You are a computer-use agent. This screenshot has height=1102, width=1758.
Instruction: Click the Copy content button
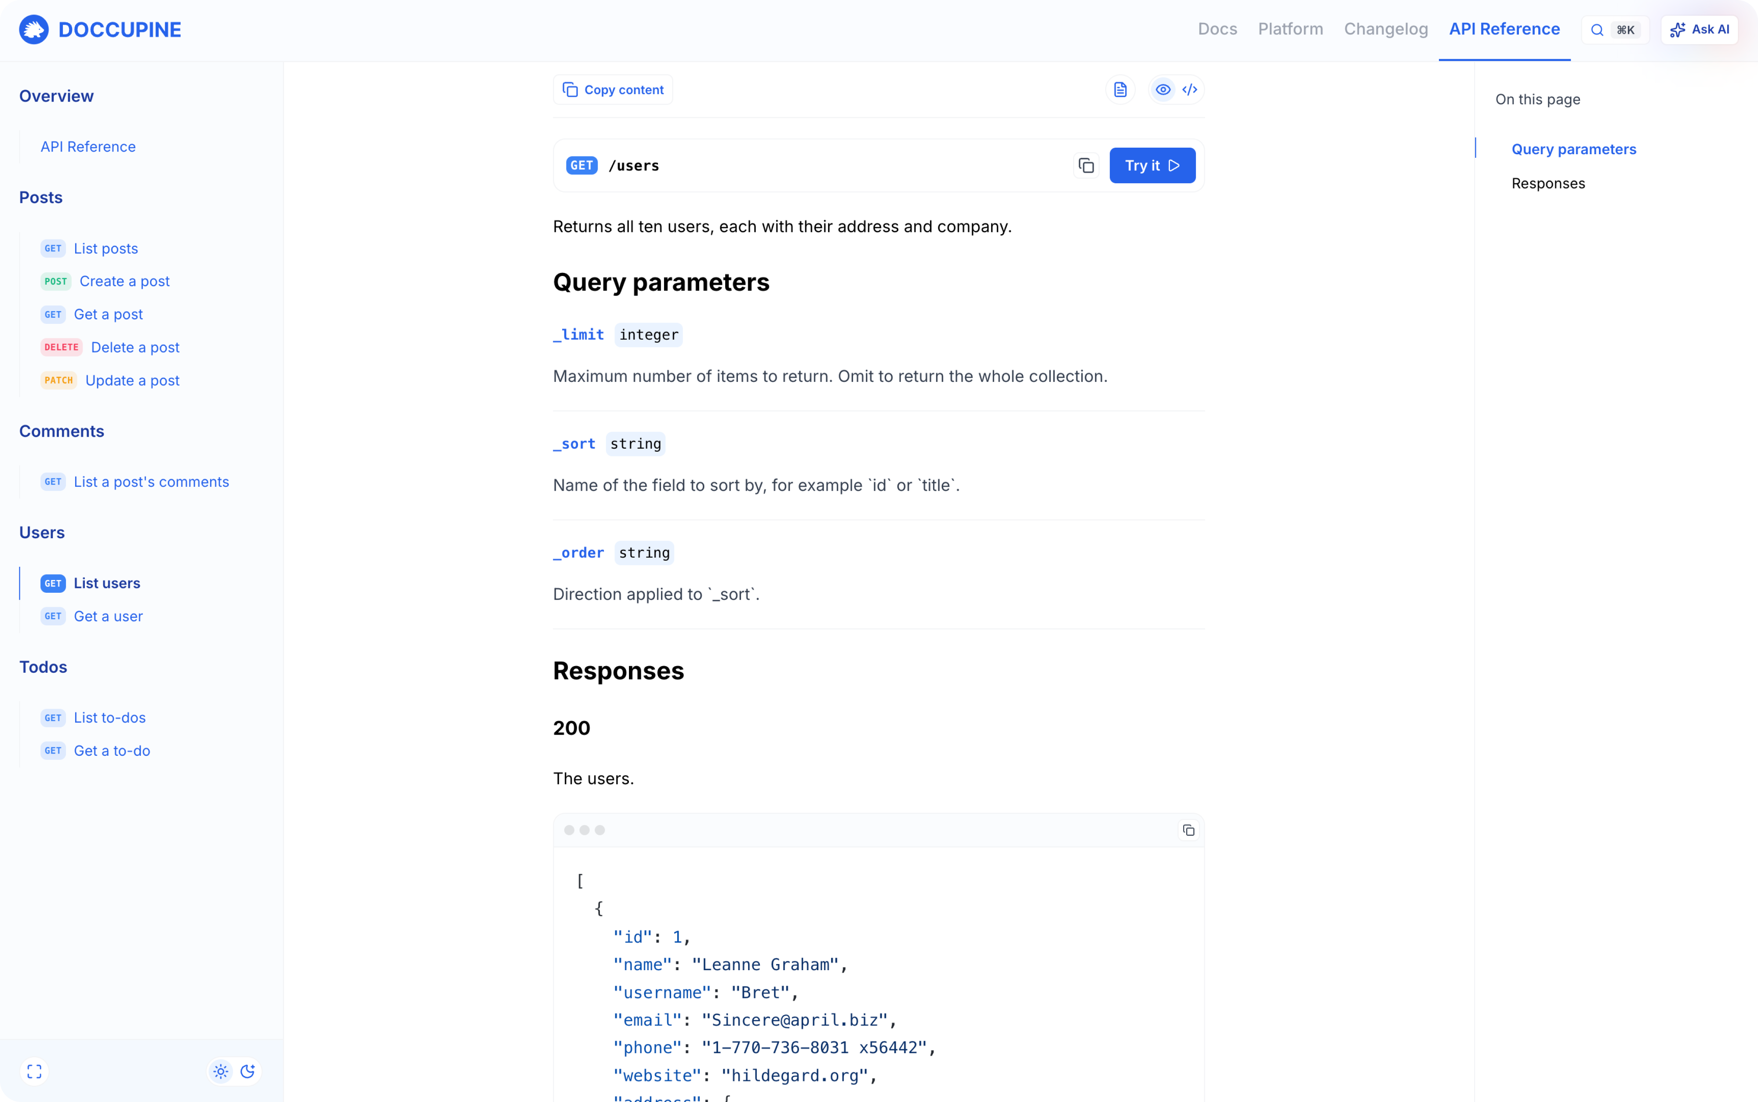tap(613, 90)
